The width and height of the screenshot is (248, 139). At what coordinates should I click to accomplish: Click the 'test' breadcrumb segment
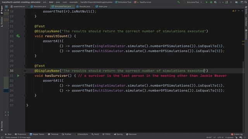tap(51, 2)
